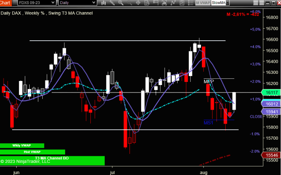Click the red M -2,61% = -432 text

(x=243, y=14)
